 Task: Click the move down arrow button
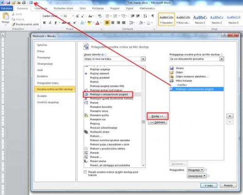tap(230, 122)
